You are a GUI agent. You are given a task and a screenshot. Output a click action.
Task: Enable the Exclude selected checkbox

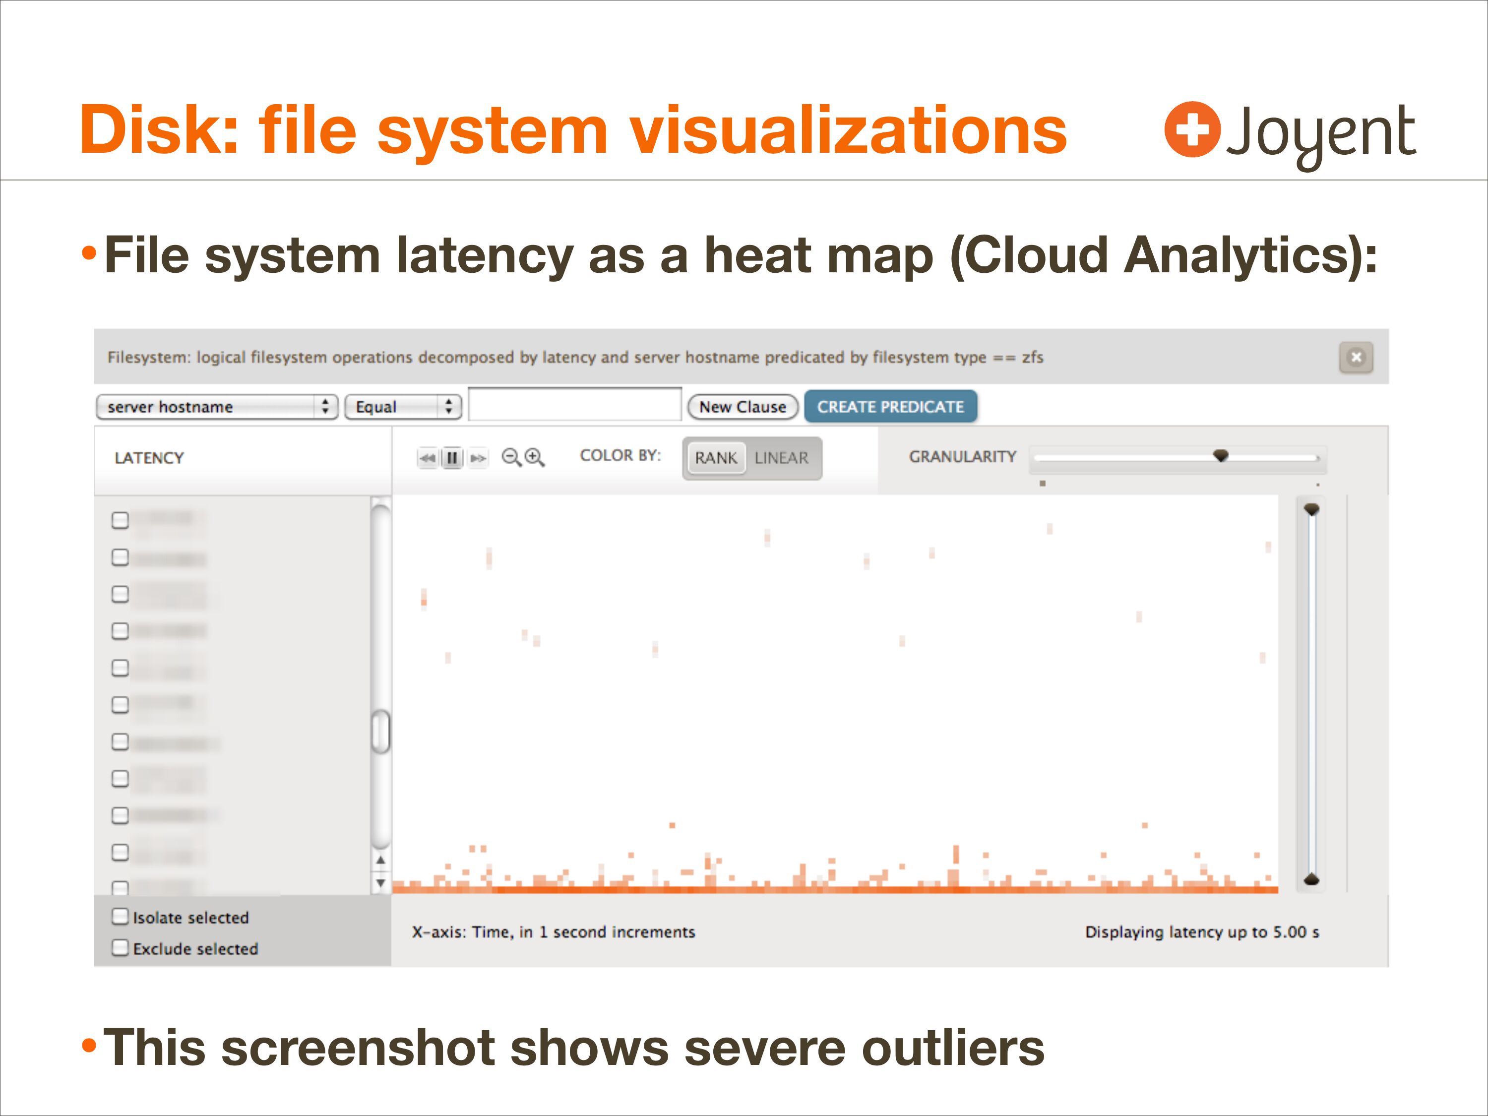[121, 947]
